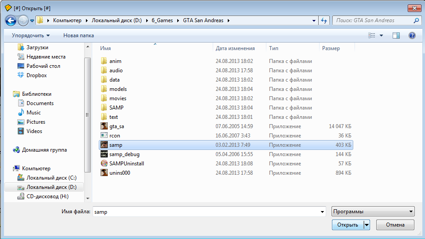The image size is (425, 239).
Task: Expand the arrow after GTA San Andreas breadcrumb
Action: pyautogui.click(x=229, y=20)
